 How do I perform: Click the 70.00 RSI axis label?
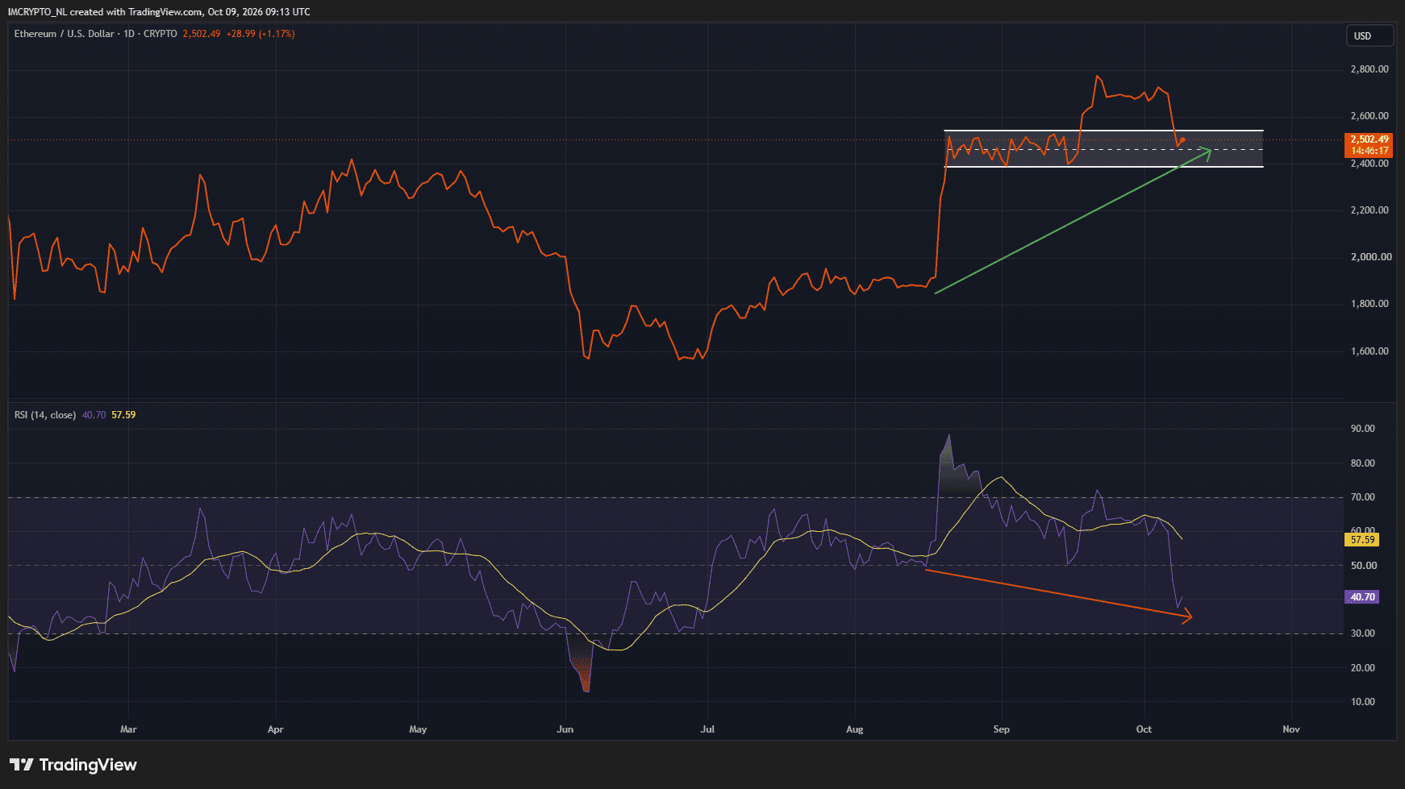click(x=1363, y=497)
